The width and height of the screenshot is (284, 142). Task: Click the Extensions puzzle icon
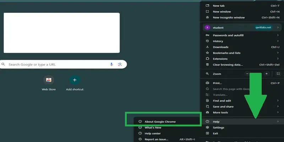tap(207, 59)
